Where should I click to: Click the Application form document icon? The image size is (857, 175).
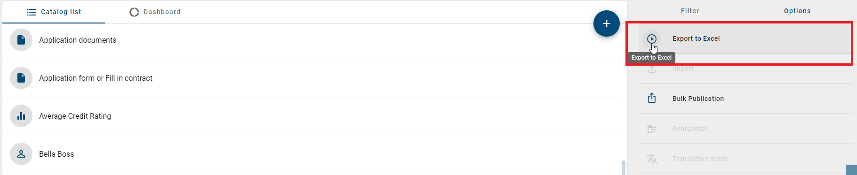pyautogui.click(x=21, y=78)
